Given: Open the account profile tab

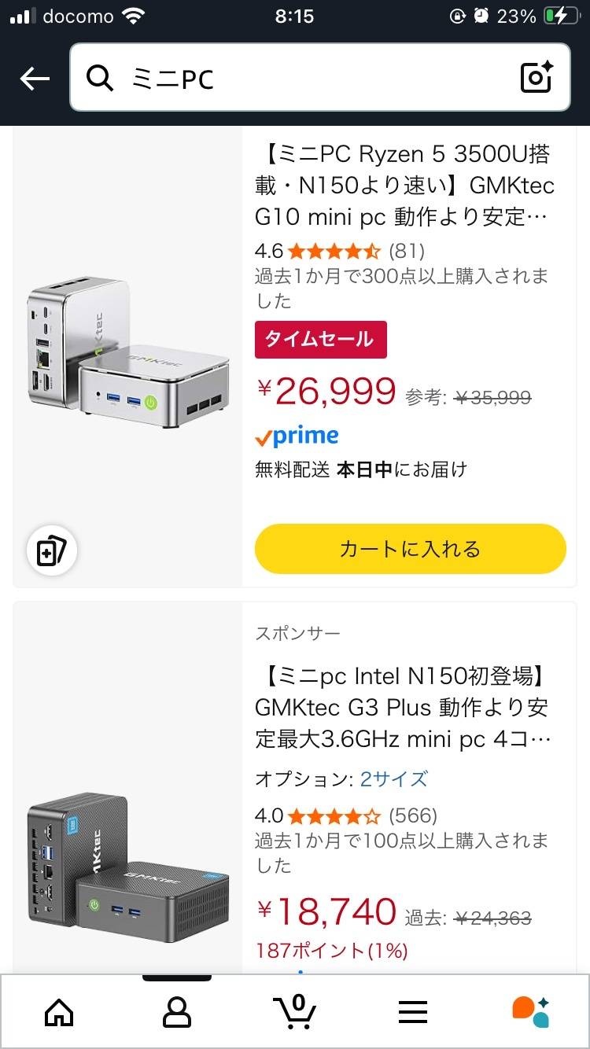Looking at the screenshot, I should pyautogui.click(x=177, y=1012).
